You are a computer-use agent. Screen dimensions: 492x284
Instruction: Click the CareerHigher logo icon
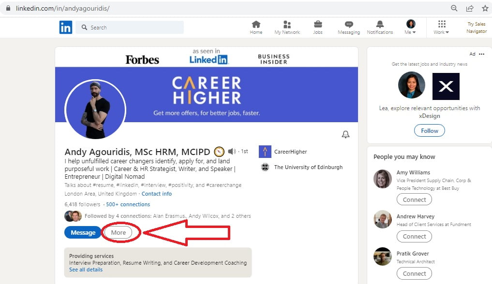(265, 152)
